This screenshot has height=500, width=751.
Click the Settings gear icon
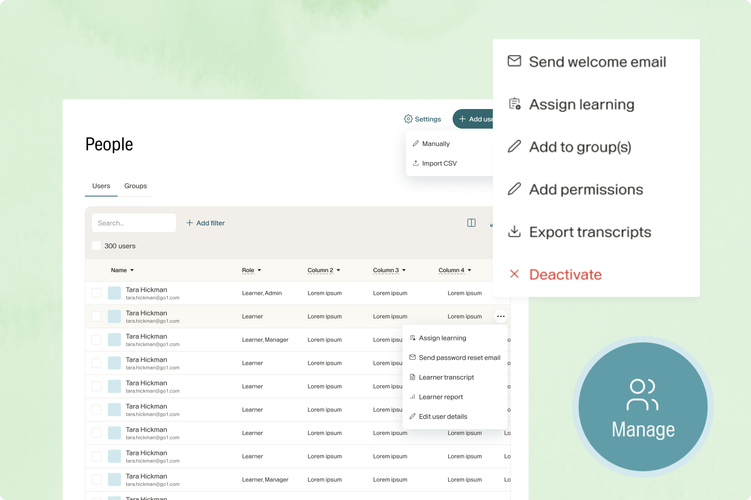(x=408, y=119)
